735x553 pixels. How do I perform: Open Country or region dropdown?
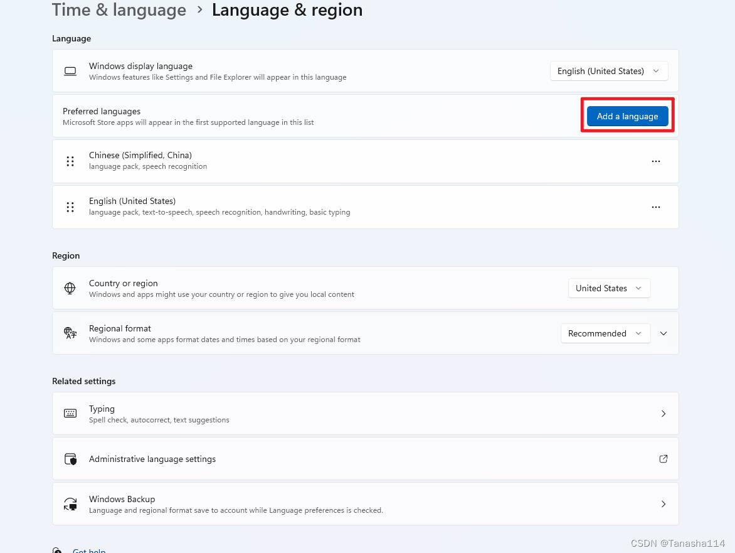(609, 288)
